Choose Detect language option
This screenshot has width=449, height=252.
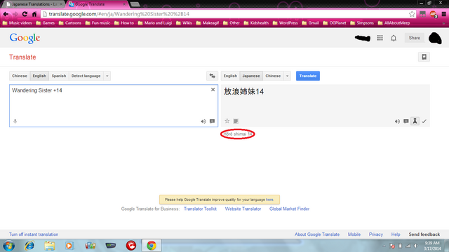point(86,76)
